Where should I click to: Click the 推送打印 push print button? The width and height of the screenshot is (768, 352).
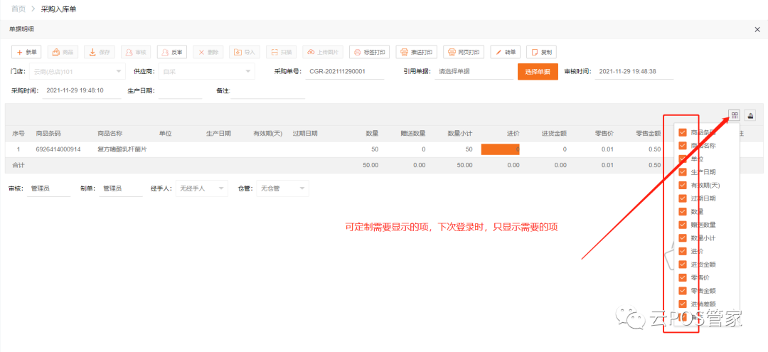click(x=416, y=52)
